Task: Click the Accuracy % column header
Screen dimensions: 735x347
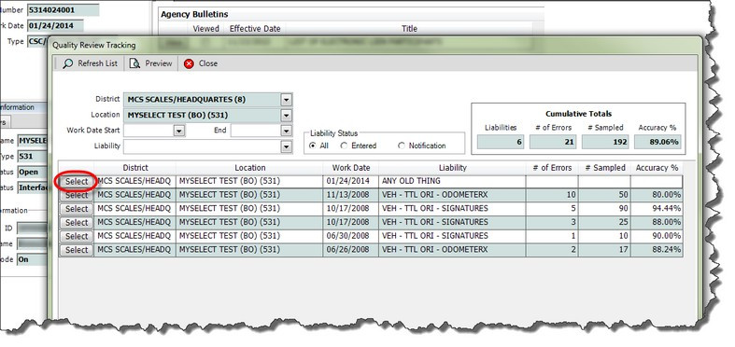Action: (x=657, y=168)
